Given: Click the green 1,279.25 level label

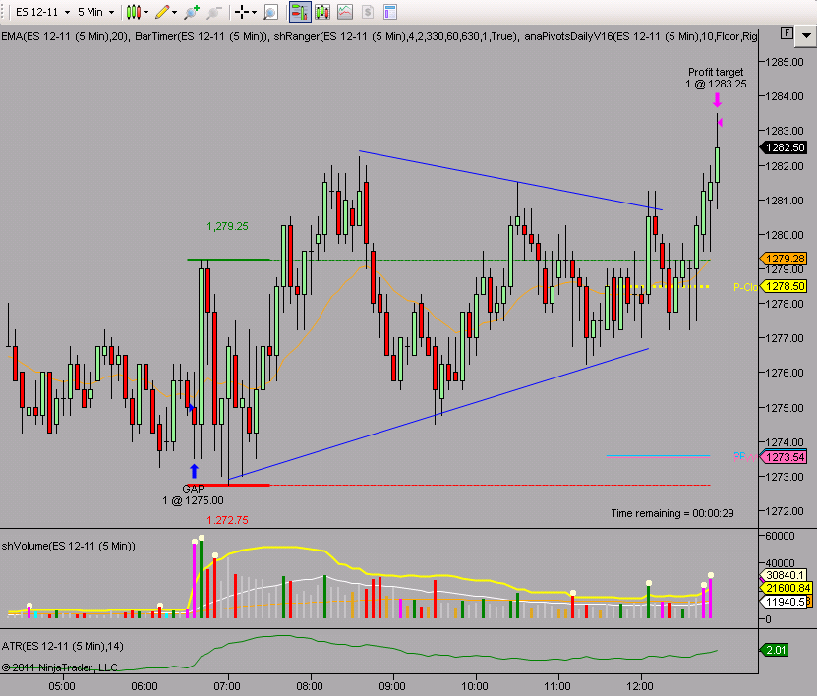Looking at the screenshot, I should (x=227, y=226).
